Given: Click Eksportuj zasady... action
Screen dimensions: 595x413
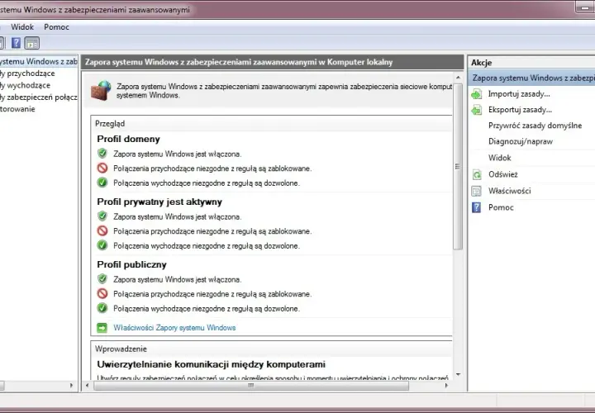Looking at the screenshot, I should pos(521,110).
